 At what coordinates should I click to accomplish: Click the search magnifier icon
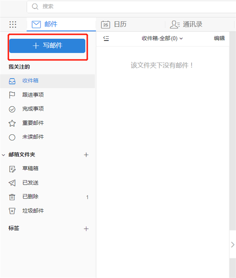[35, 7]
